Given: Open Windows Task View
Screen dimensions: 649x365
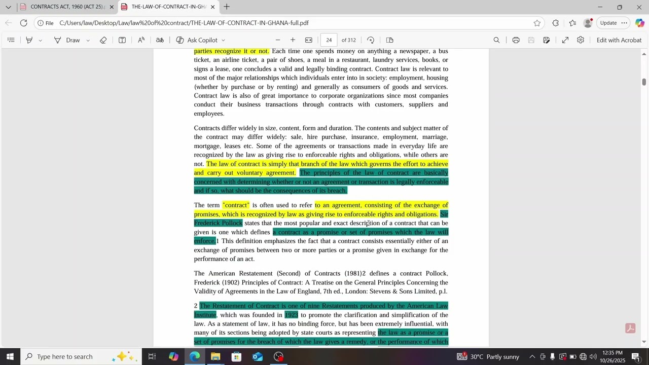Looking at the screenshot, I should [152, 356].
